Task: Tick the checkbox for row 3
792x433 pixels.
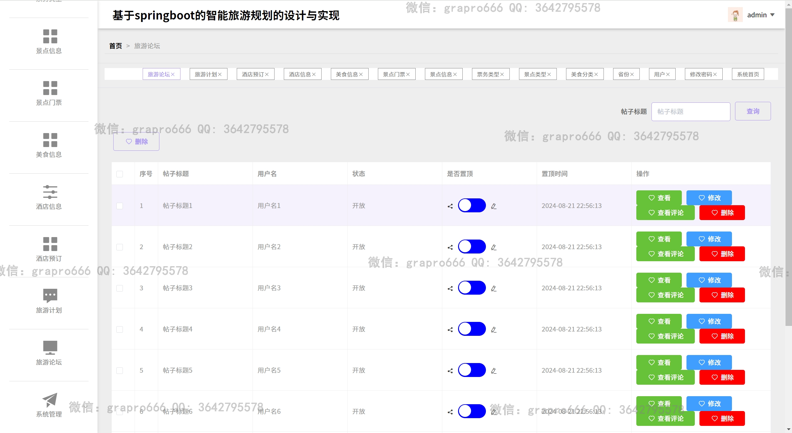Action: pyautogui.click(x=120, y=288)
